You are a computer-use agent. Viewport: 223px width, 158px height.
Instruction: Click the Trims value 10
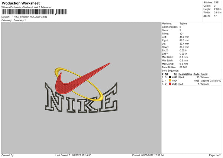(181, 34)
